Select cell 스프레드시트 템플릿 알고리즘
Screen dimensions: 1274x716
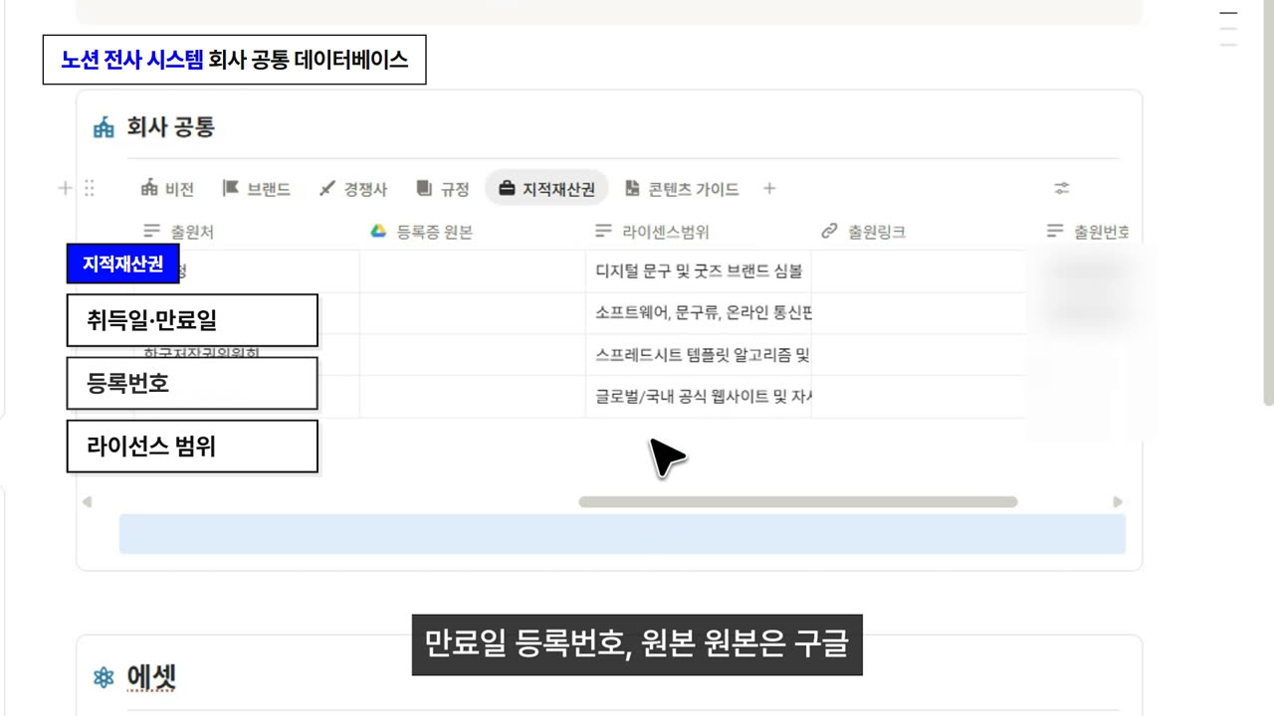698,354
